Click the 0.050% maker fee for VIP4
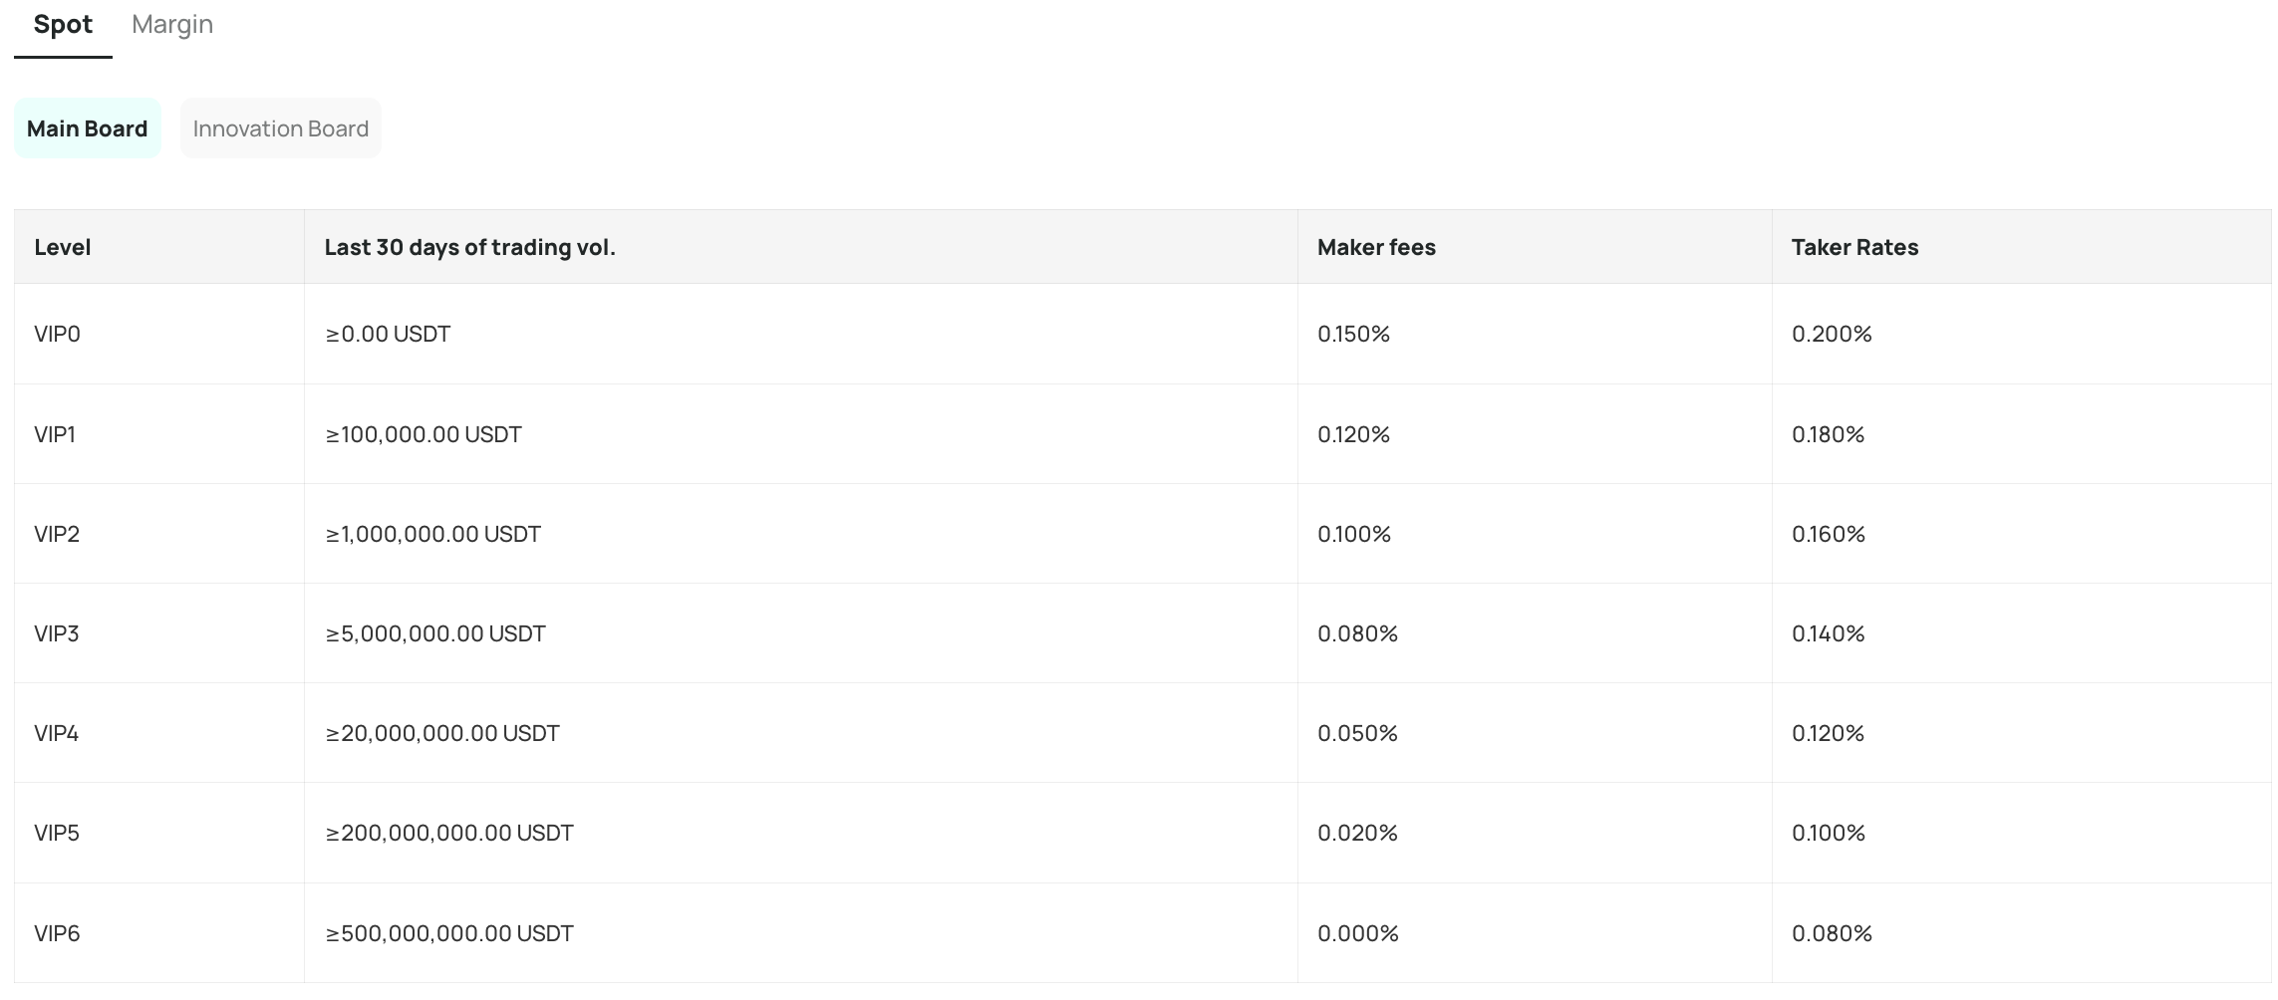2278x1000 pixels. 1357,733
